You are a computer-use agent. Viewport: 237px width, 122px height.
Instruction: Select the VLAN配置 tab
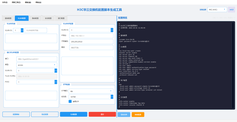[x=22, y=18]
